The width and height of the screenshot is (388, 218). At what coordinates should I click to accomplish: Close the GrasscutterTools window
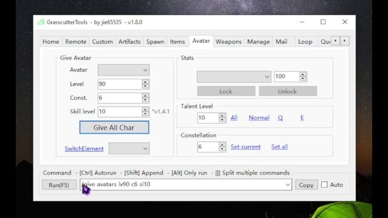345,22
